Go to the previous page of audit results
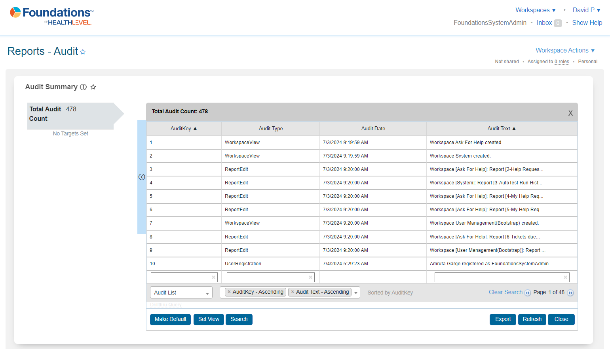The width and height of the screenshot is (610, 349). (528, 293)
